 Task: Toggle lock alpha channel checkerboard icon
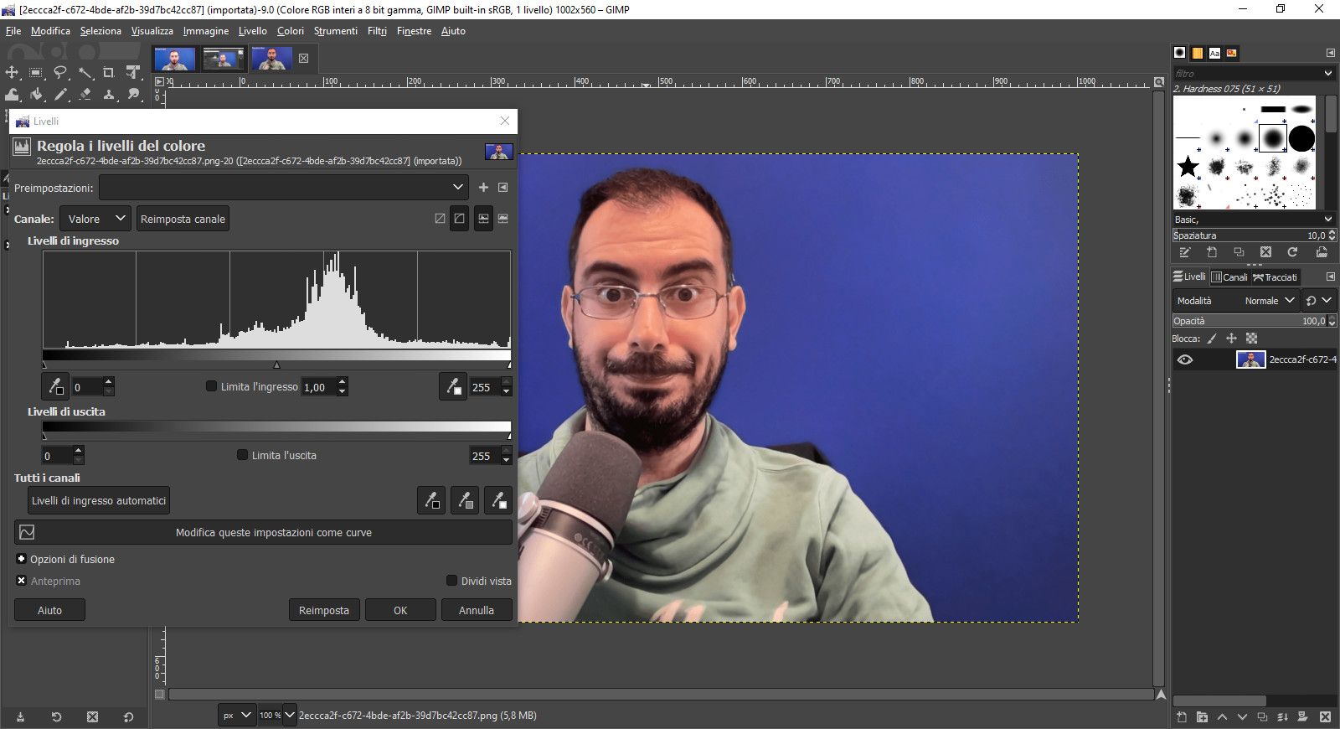[1251, 339]
